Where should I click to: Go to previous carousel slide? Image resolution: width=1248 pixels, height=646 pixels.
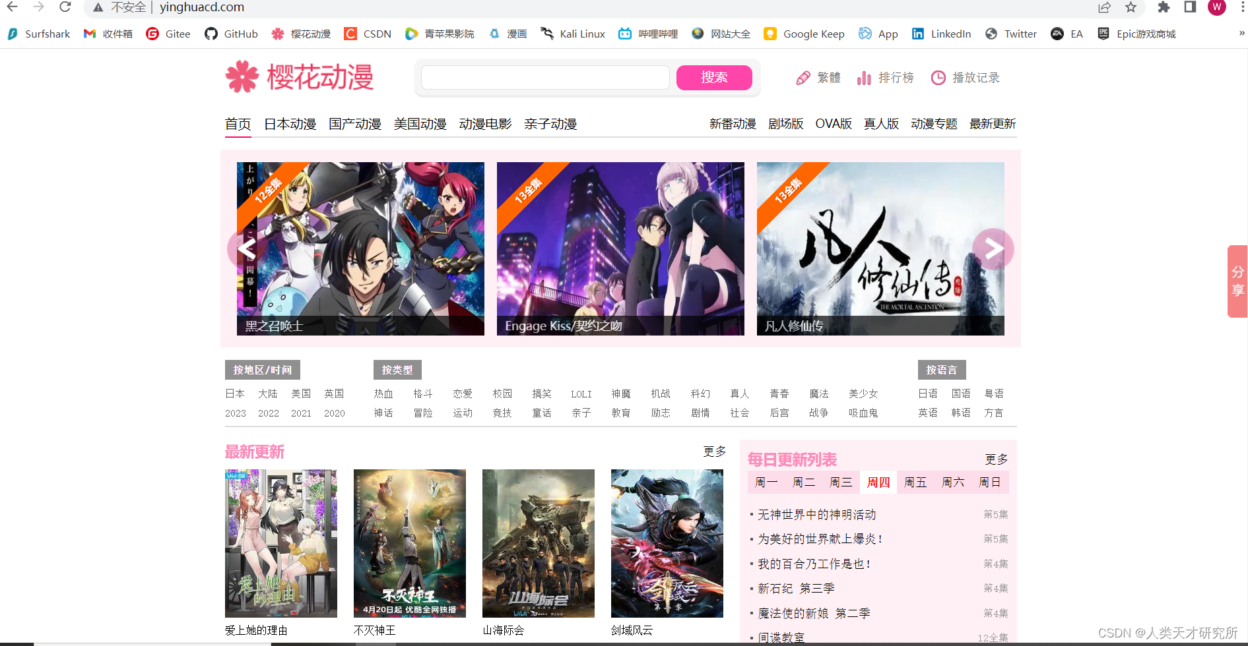tap(247, 249)
